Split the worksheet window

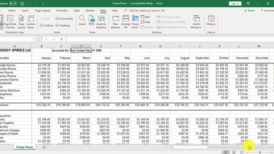tap(146, 17)
